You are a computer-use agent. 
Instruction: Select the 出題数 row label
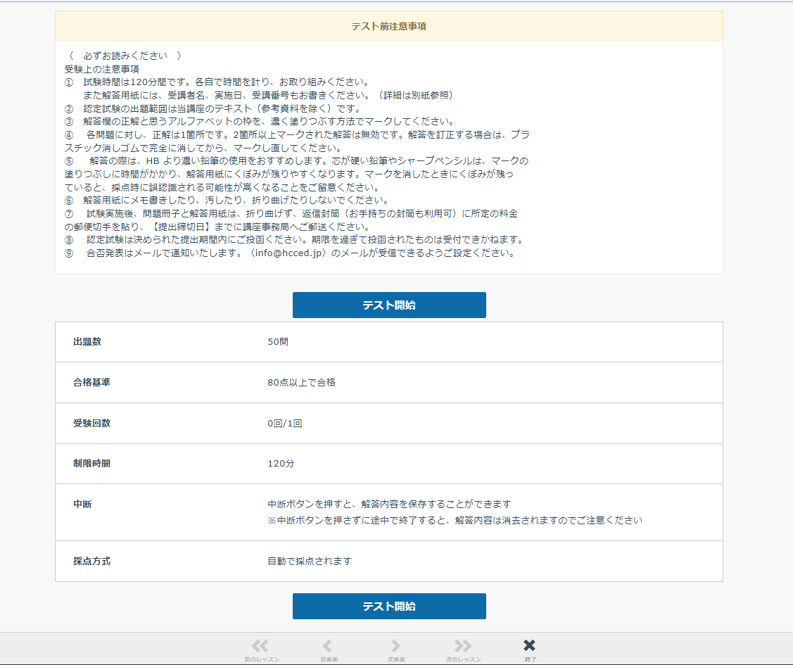(87, 342)
